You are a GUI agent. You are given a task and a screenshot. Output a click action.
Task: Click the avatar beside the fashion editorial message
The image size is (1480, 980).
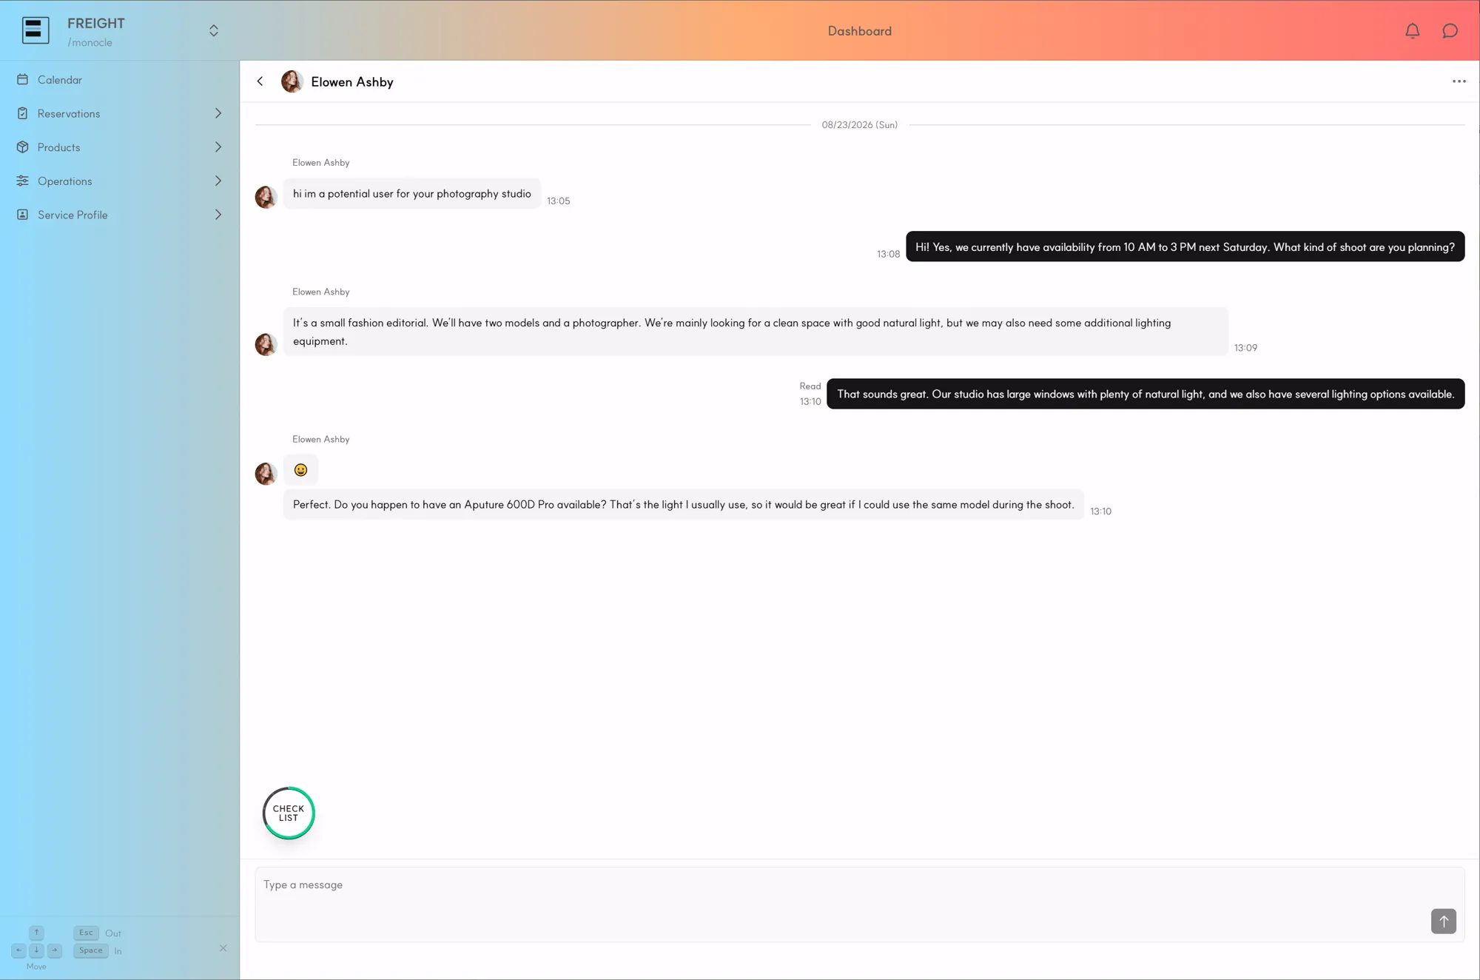[266, 344]
